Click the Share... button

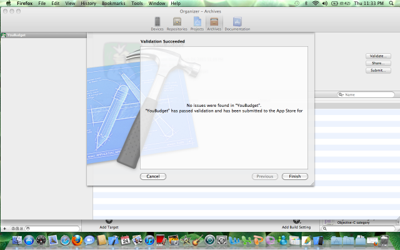[x=378, y=63]
